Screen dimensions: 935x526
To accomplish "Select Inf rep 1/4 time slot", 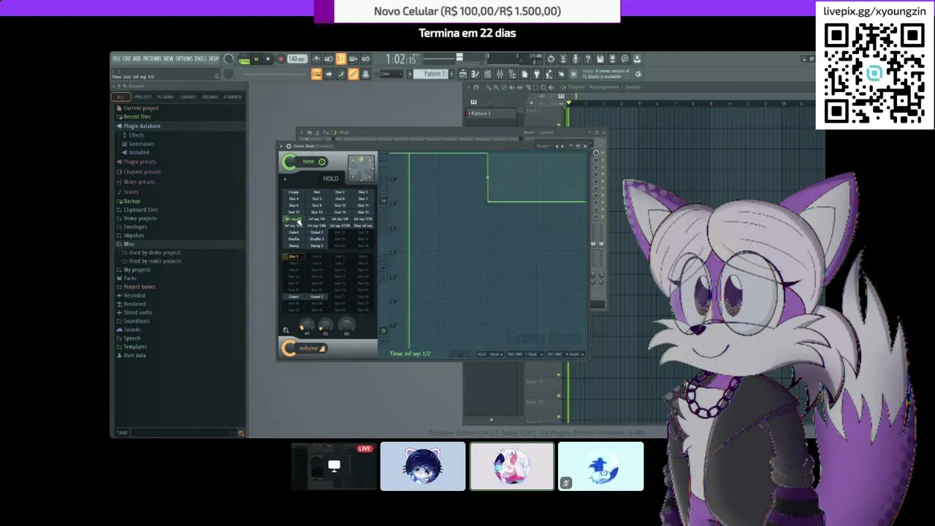I will click(317, 219).
